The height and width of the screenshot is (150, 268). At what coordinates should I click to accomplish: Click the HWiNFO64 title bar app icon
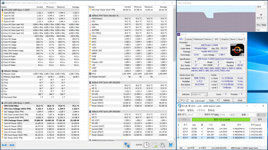(3, 3)
